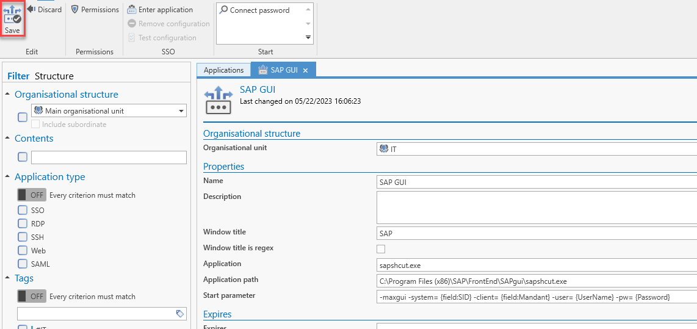Switch to Structure view
The image size is (697, 329).
click(54, 76)
